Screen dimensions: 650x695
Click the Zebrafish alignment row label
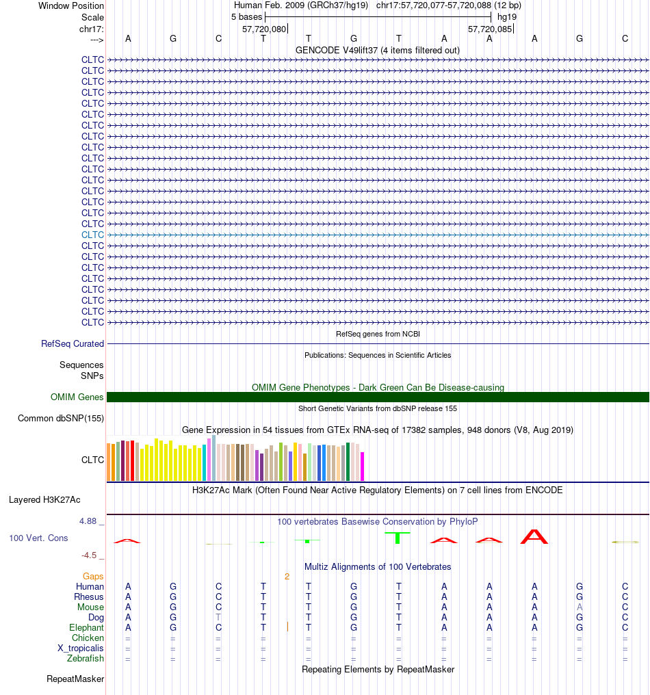[x=85, y=658]
